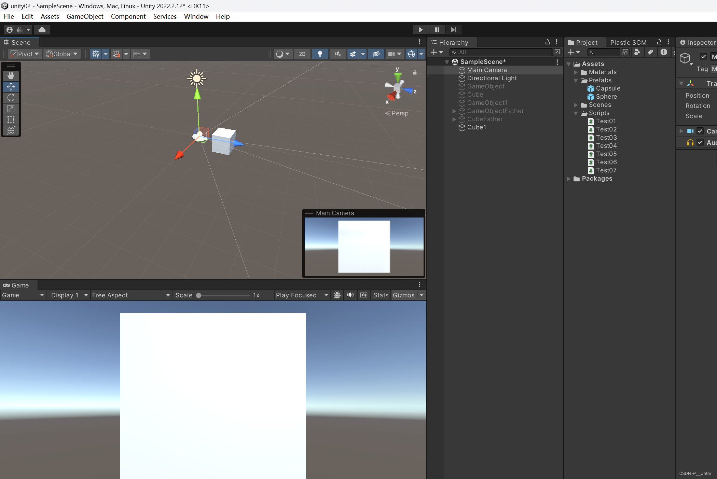Select the Hand view tool
The width and height of the screenshot is (717, 479).
point(11,75)
